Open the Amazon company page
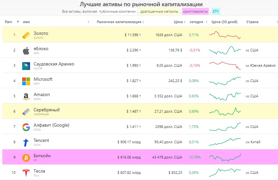This screenshot has height=180, width=278. pyautogui.click(x=42, y=94)
